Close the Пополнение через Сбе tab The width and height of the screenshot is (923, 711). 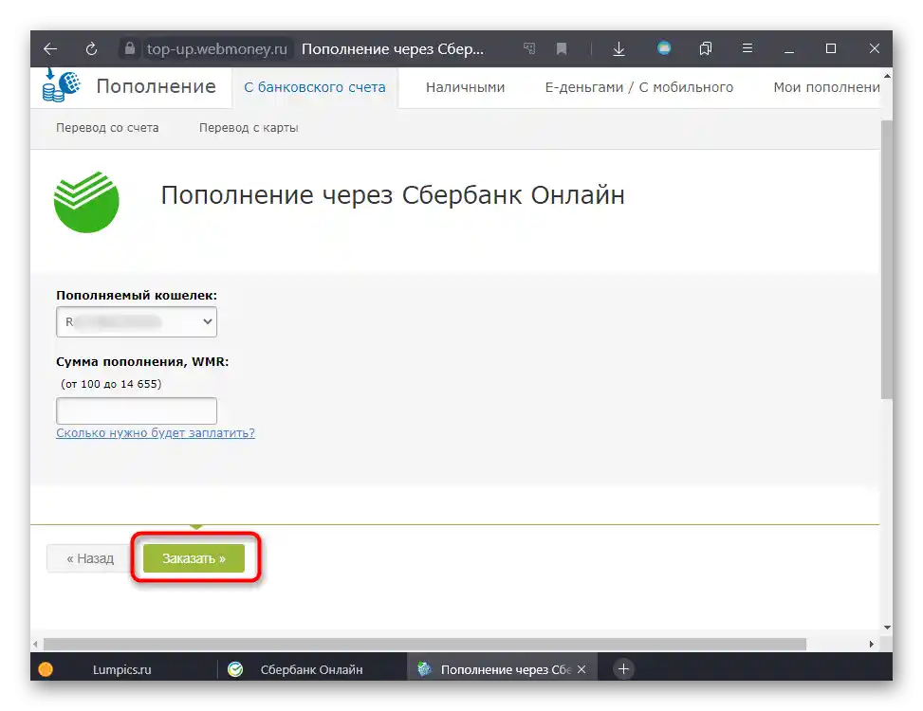coord(581,669)
